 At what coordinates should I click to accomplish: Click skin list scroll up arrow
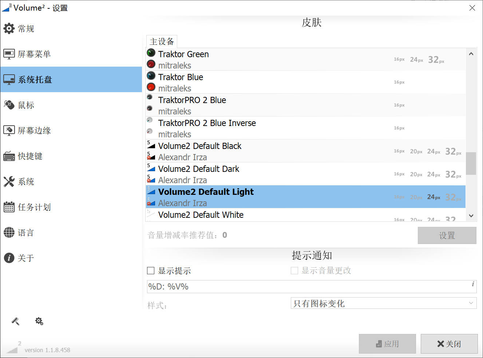(x=471, y=54)
